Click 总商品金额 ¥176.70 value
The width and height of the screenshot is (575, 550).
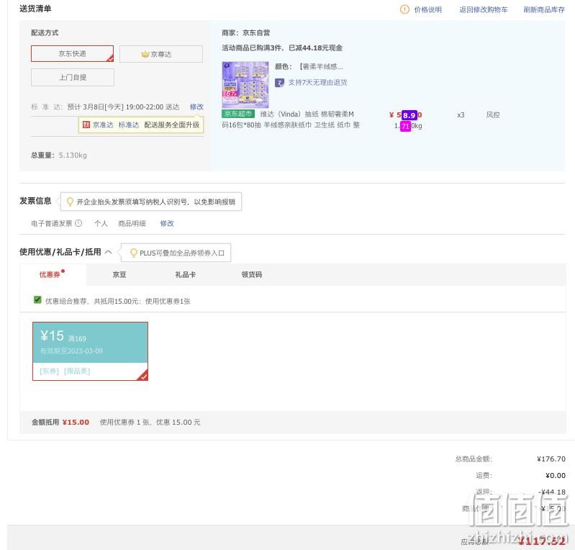point(551,459)
